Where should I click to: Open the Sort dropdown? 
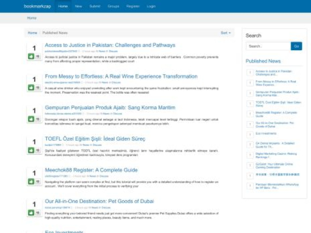[225, 33]
